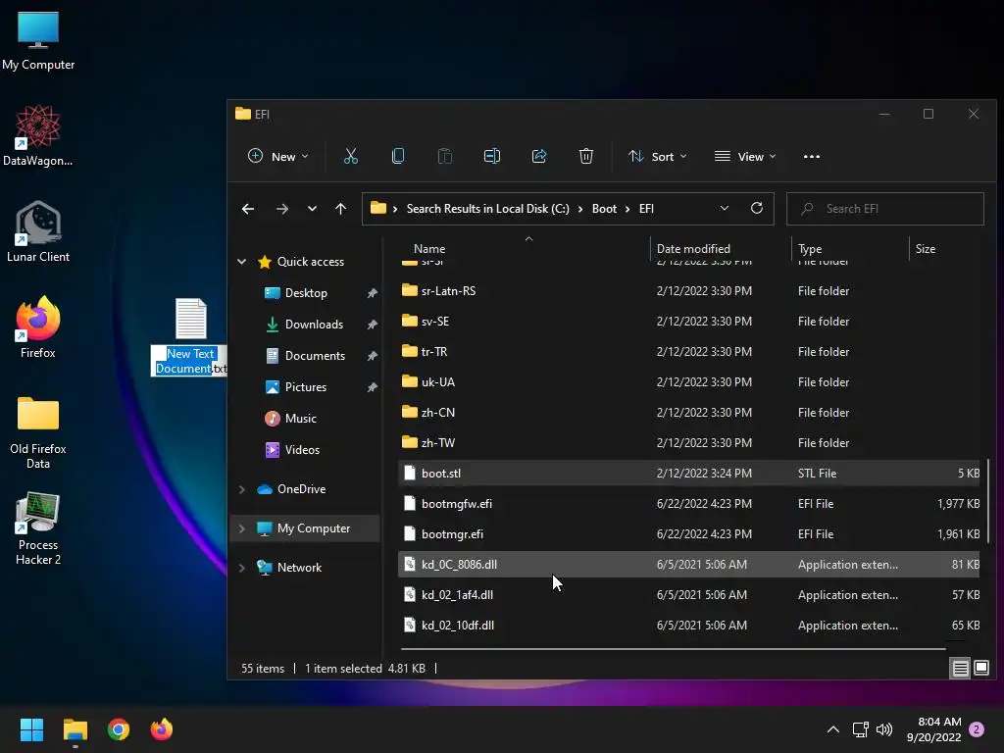Select the kd_02_1af4.dll file
This screenshot has height=753, width=1004.
pos(689,595)
